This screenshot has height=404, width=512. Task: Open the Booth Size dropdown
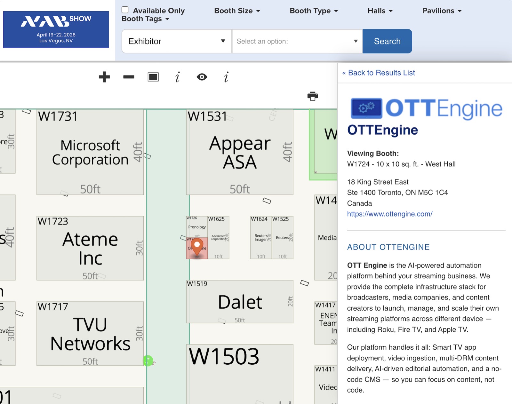click(x=237, y=11)
